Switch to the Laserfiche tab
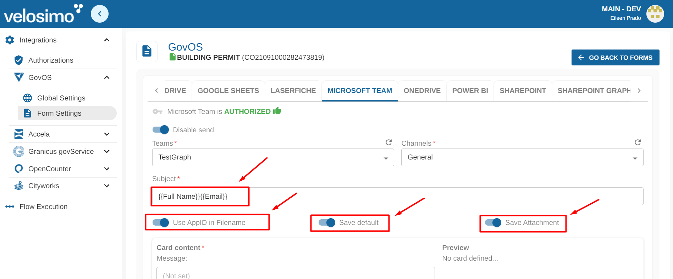The width and height of the screenshot is (673, 279). pyautogui.click(x=293, y=91)
